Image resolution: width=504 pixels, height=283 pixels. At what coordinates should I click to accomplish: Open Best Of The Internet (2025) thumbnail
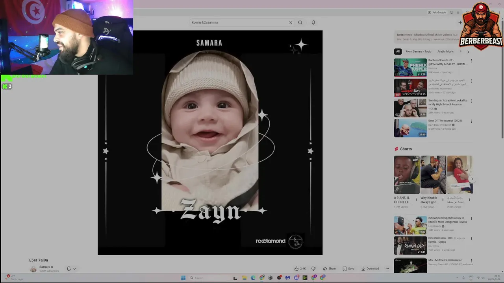[410, 128]
